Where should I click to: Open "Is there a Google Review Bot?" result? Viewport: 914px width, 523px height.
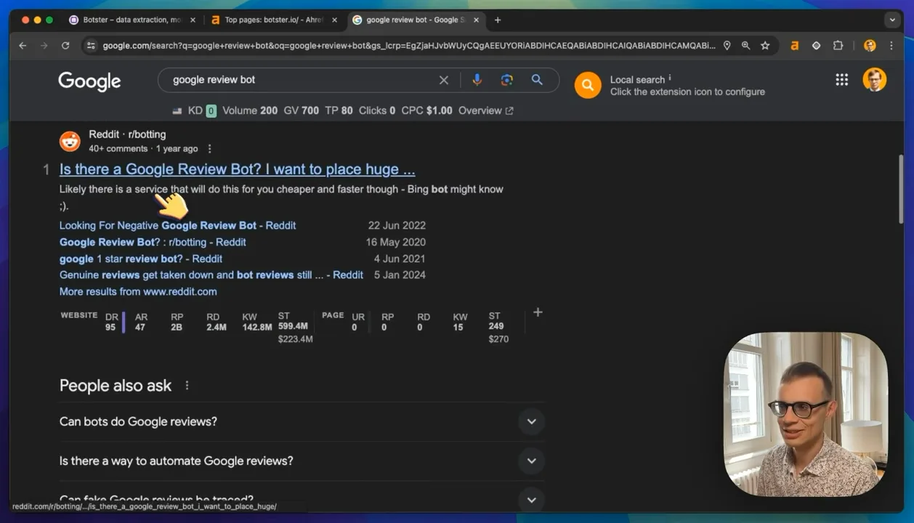[x=238, y=169]
